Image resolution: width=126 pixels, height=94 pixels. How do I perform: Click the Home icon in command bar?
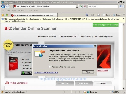pyautogui.click(x=87, y=15)
